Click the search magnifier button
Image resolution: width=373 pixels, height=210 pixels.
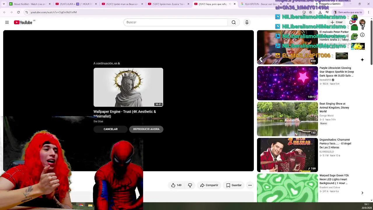tap(234, 22)
